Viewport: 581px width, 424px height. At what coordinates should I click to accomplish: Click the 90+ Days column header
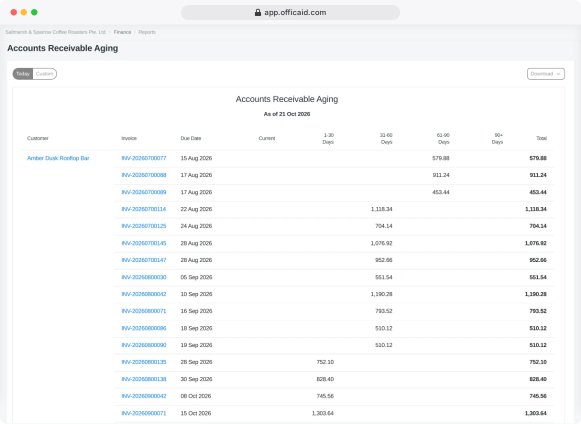point(497,138)
